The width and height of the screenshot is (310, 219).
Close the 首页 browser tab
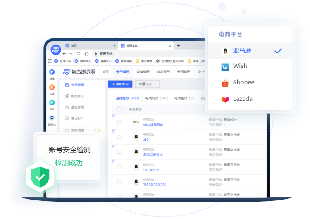coord(114,46)
